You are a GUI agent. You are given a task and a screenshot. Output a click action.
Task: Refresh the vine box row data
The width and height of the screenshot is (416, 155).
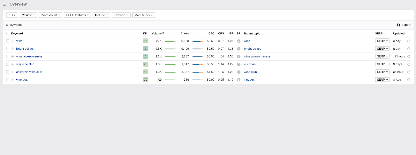(x=409, y=80)
